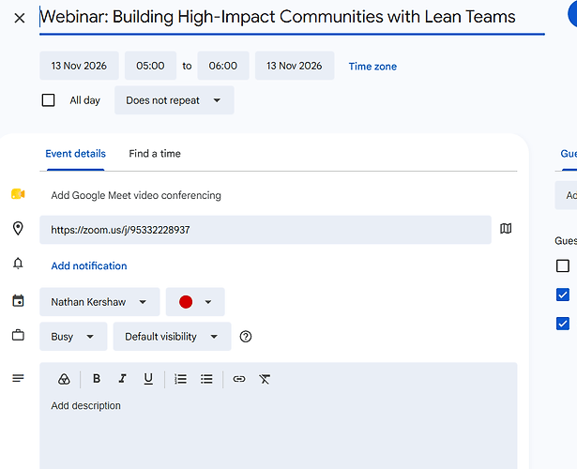This screenshot has height=469, width=577.
Task: Click the briefcase icon beside Busy
Action: pyautogui.click(x=18, y=335)
